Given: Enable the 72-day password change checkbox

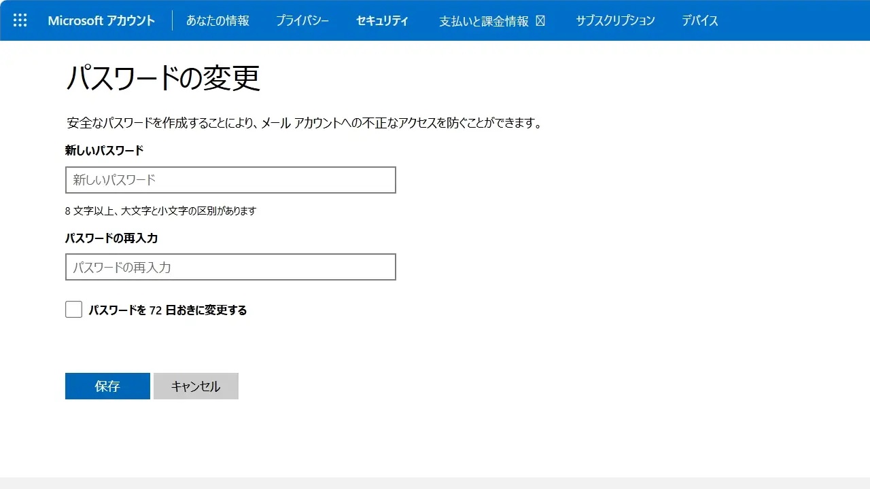Looking at the screenshot, I should [73, 310].
